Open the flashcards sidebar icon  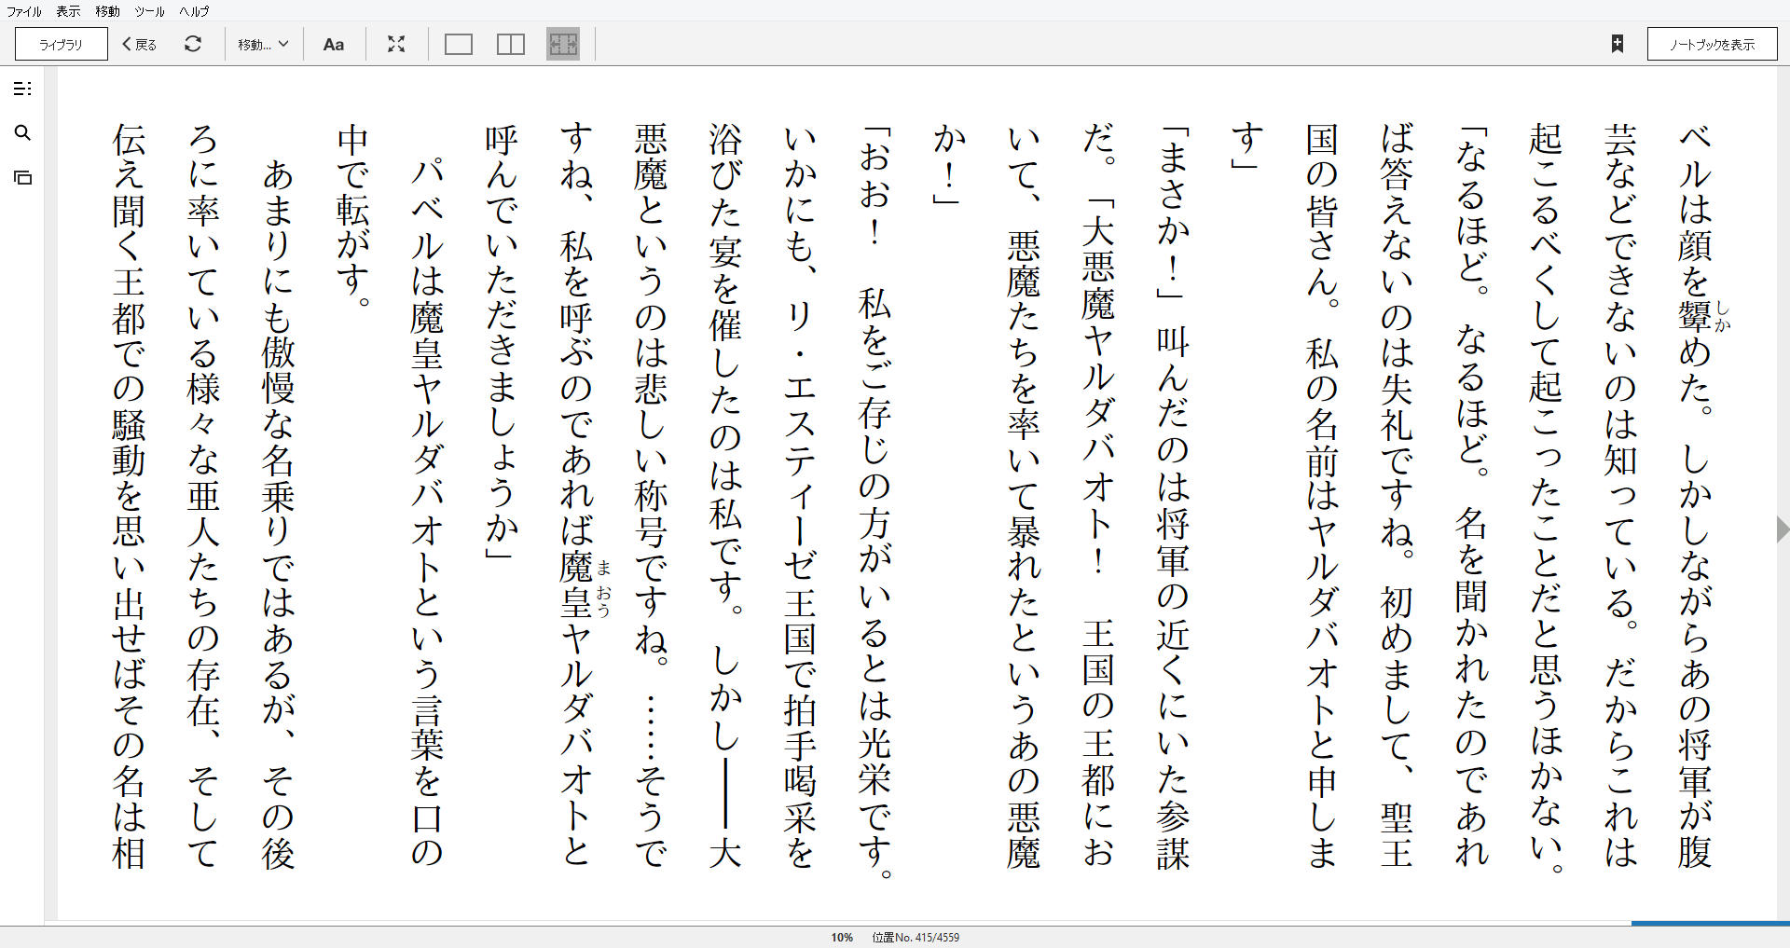23,177
